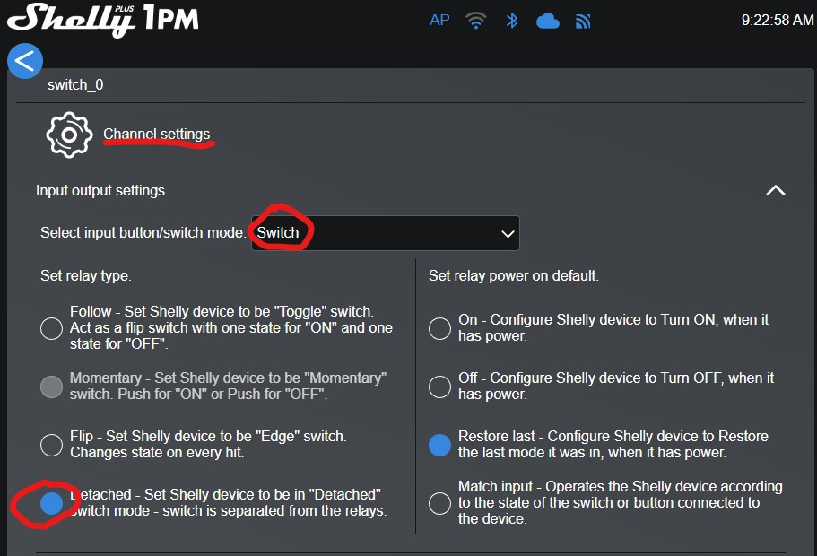Click the 'On - Configure Shelly device' description text
This screenshot has height=556, width=817.
pyautogui.click(x=613, y=327)
